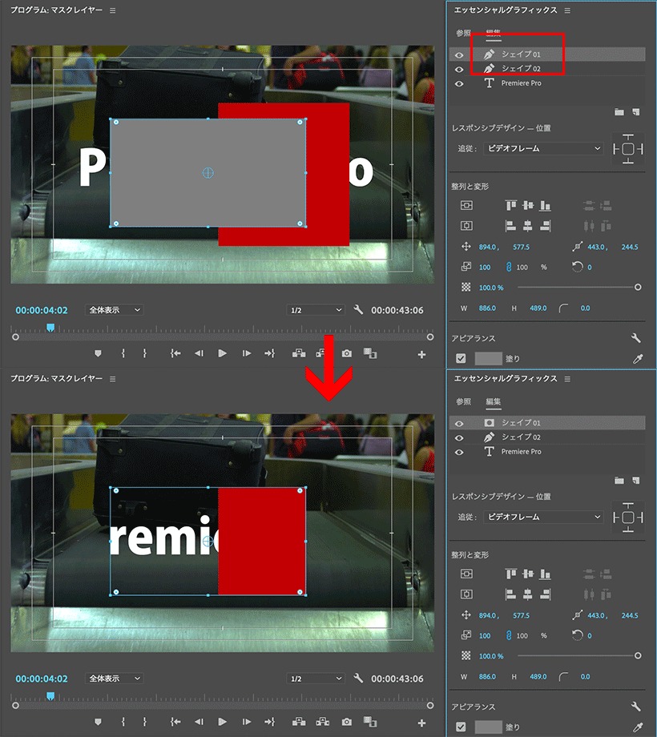Toggle eye for シェイプ02 in lower panel
The height and width of the screenshot is (737, 657).
[459, 438]
